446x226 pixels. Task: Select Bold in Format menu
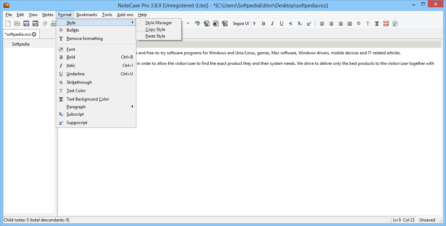pyautogui.click(x=96, y=57)
